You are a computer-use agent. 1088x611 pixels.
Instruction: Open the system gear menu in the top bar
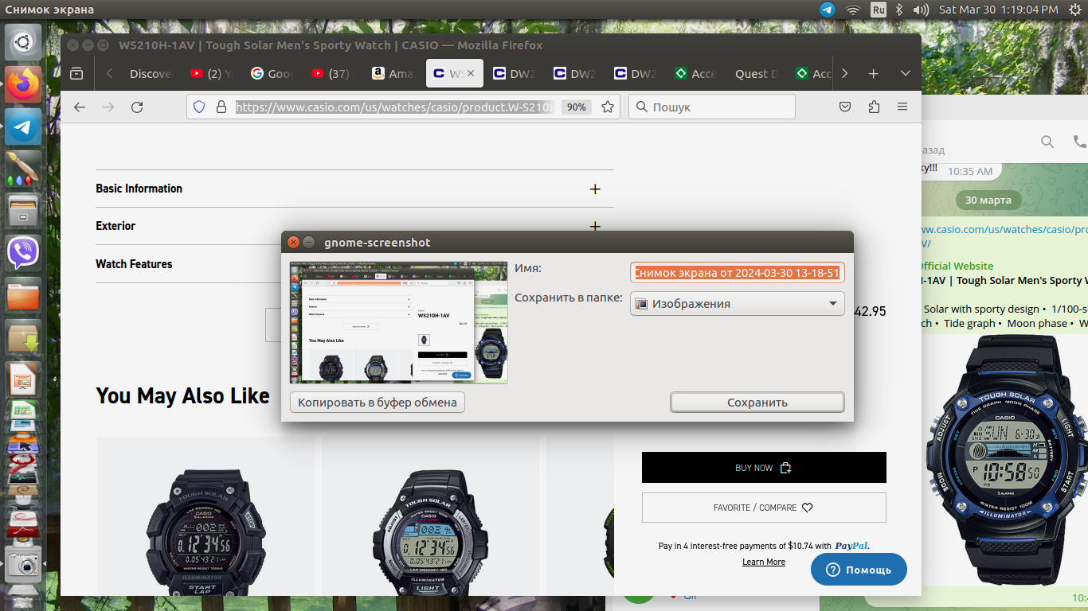1074,10
